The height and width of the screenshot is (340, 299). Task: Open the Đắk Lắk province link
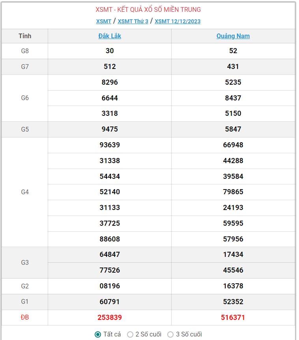click(x=110, y=36)
